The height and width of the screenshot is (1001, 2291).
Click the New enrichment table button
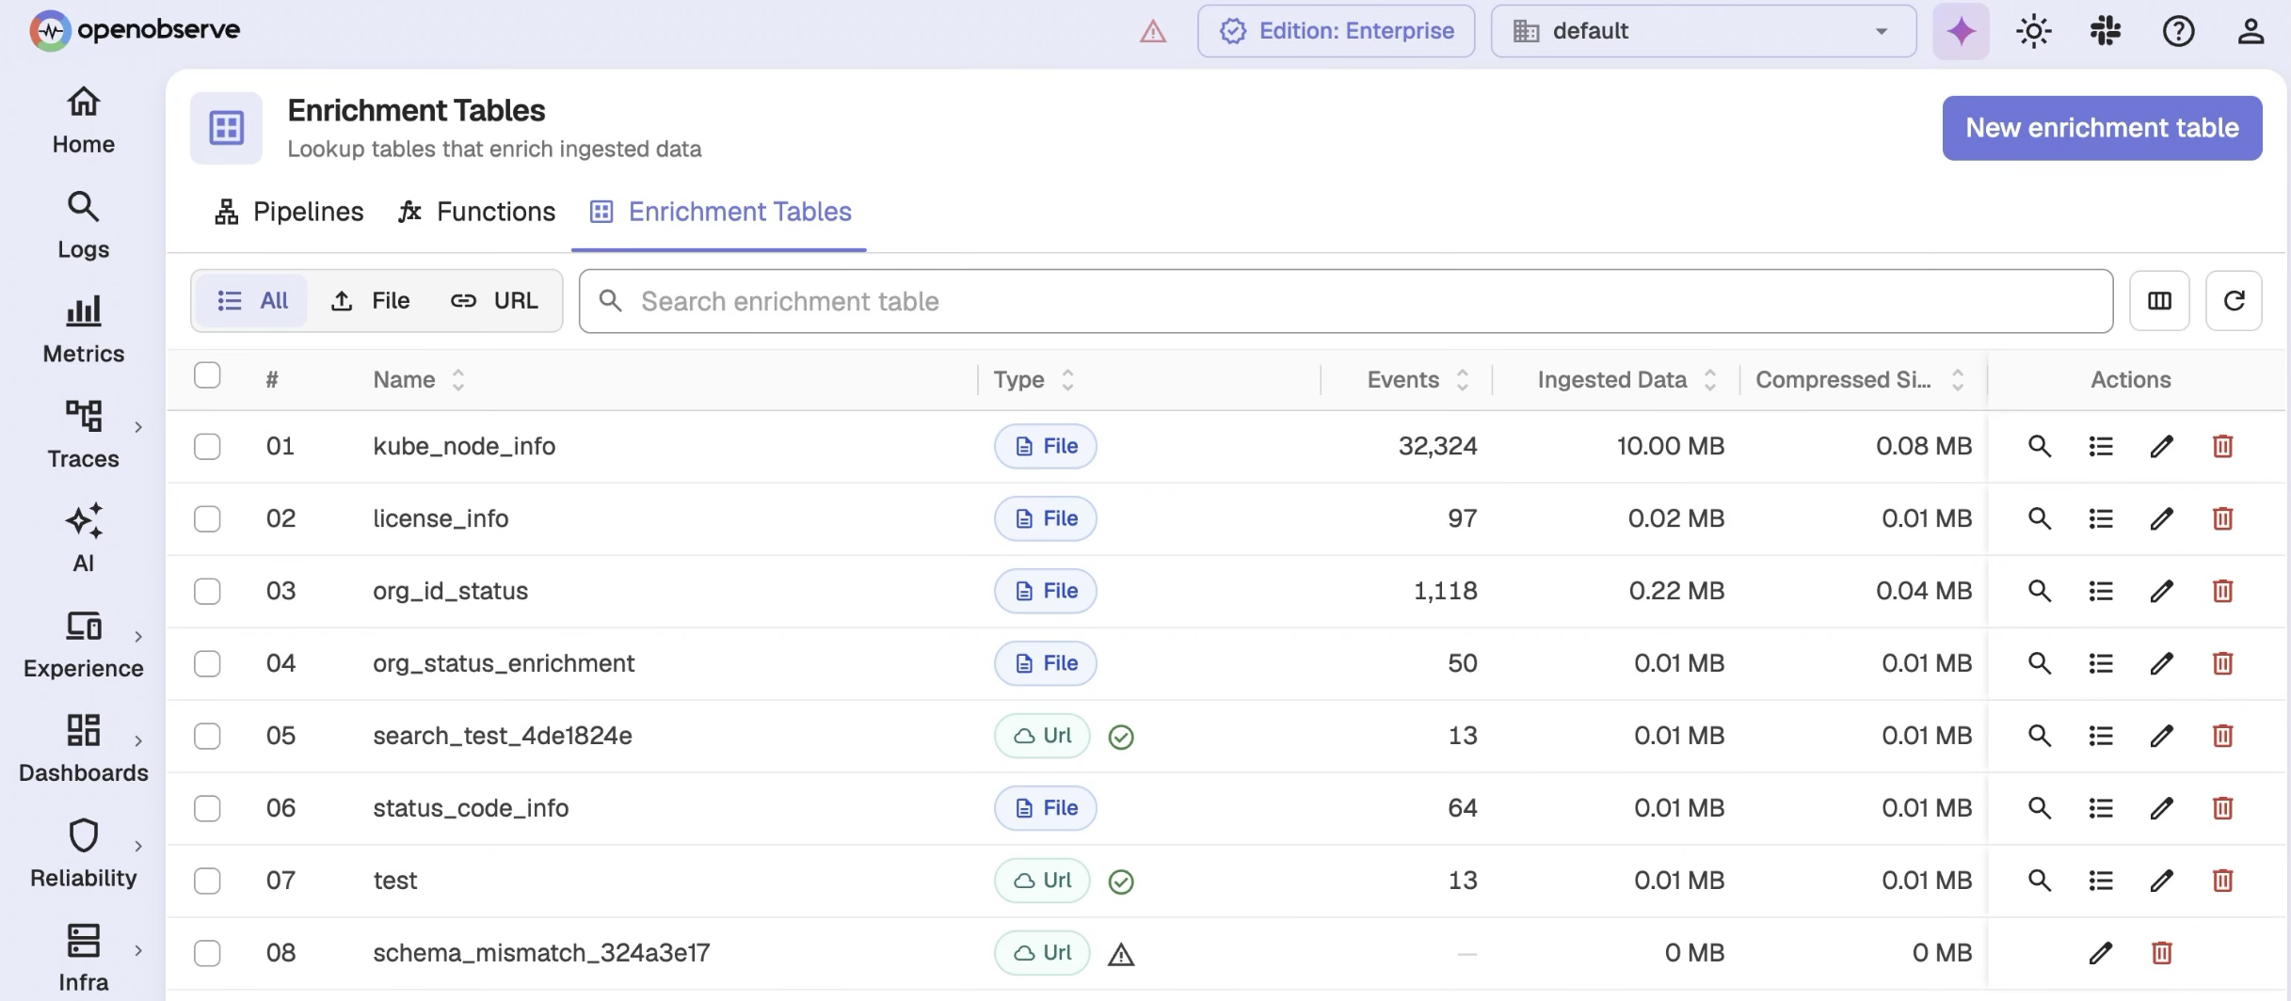(2102, 128)
